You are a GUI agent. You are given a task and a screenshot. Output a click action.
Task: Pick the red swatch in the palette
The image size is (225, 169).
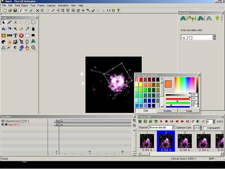coord(141,79)
